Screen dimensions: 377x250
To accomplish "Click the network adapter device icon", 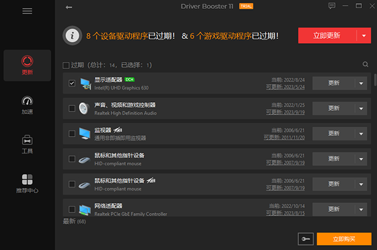I will click(85, 210).
